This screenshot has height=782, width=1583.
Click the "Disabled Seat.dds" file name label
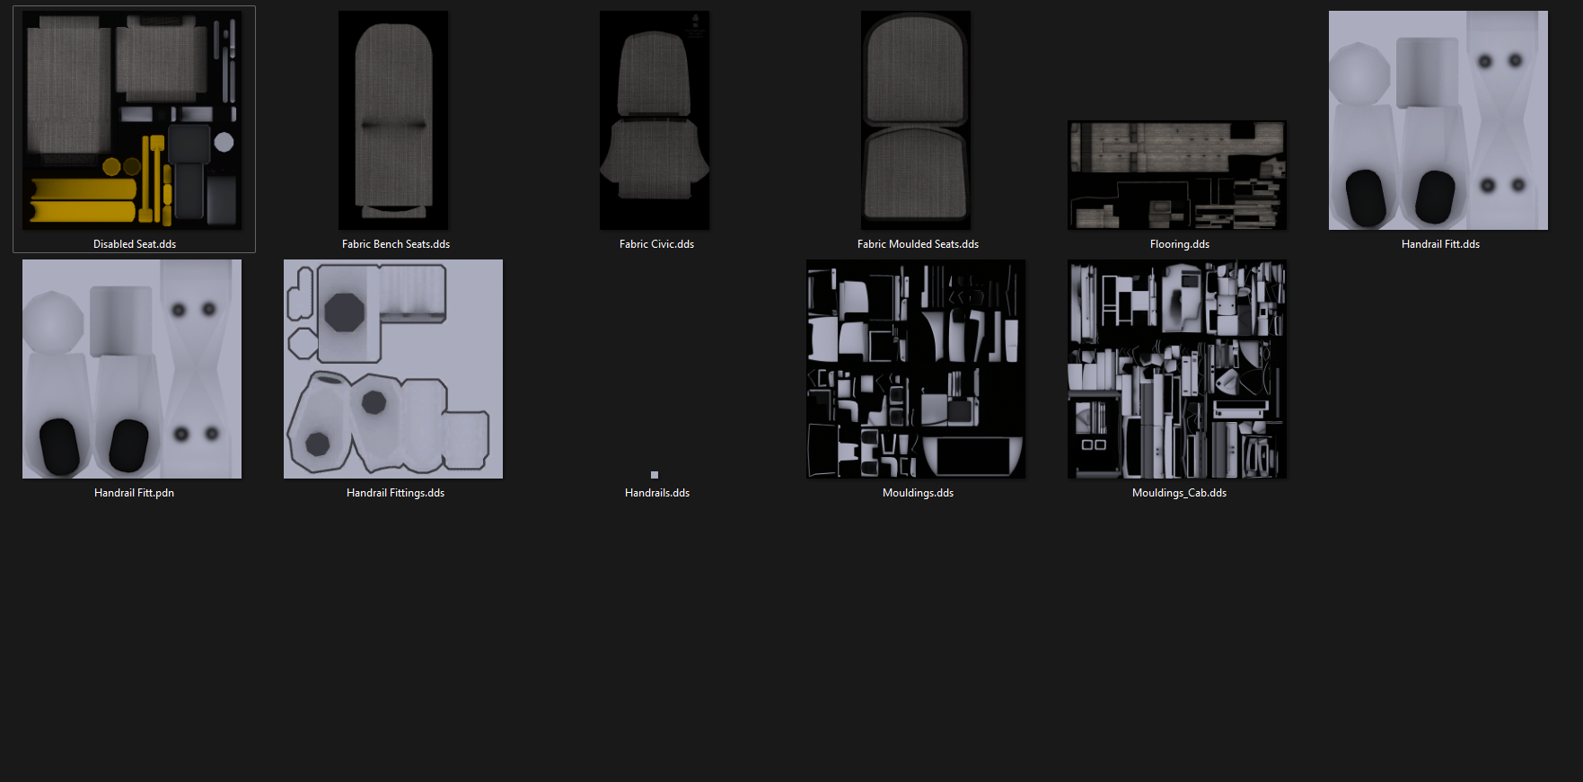pos(135,244)
